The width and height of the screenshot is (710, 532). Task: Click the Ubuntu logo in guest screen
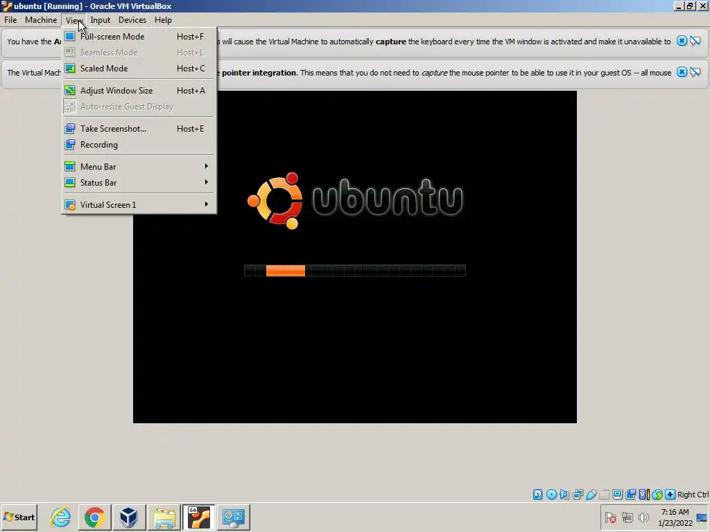[x=355, y=200]
